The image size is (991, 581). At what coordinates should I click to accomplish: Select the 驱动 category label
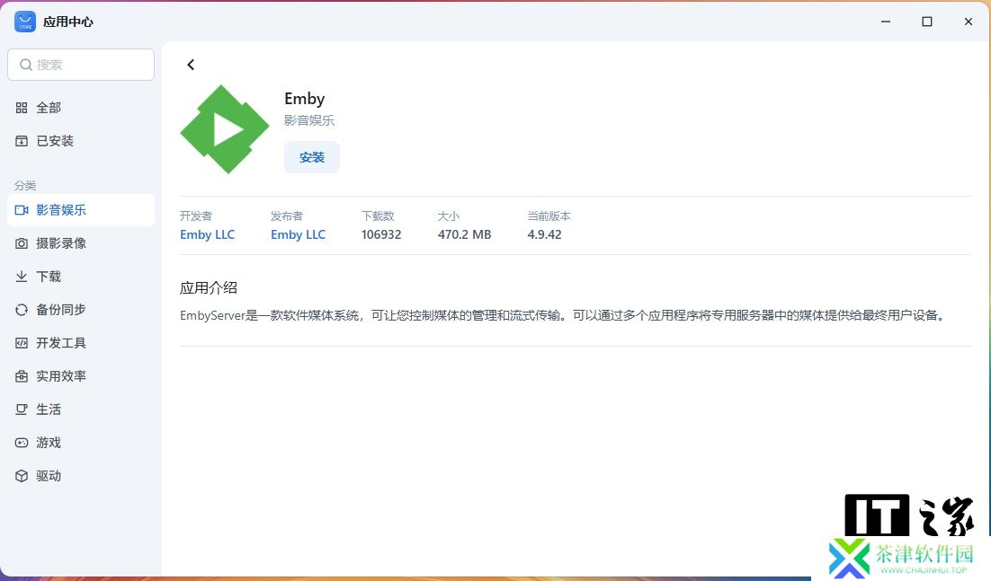click(x=49, y=476)
